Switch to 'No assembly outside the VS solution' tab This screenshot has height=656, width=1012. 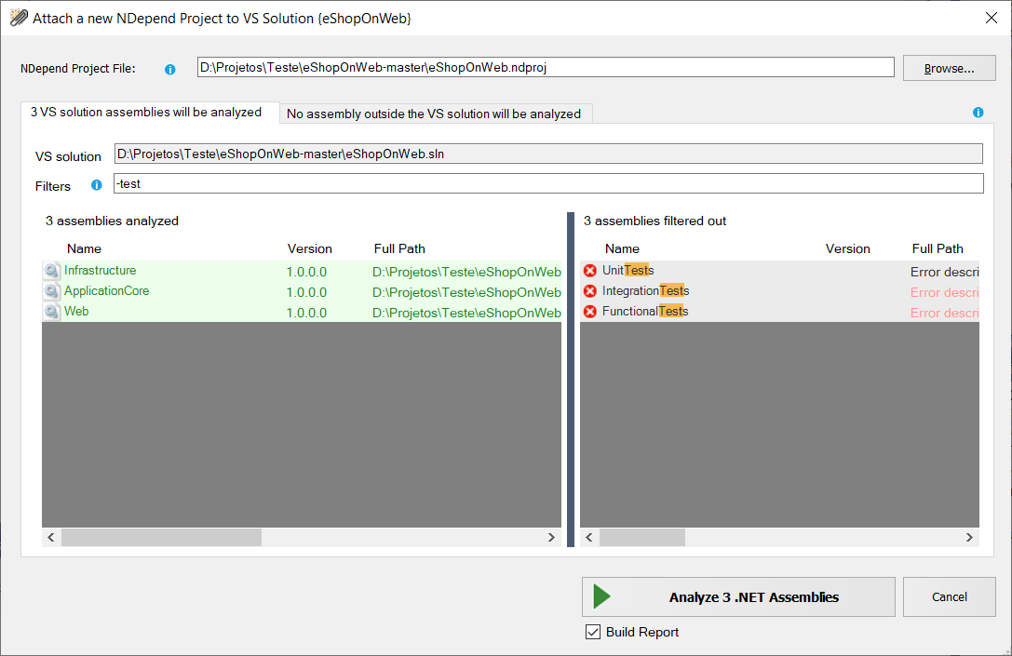point(434,114)
